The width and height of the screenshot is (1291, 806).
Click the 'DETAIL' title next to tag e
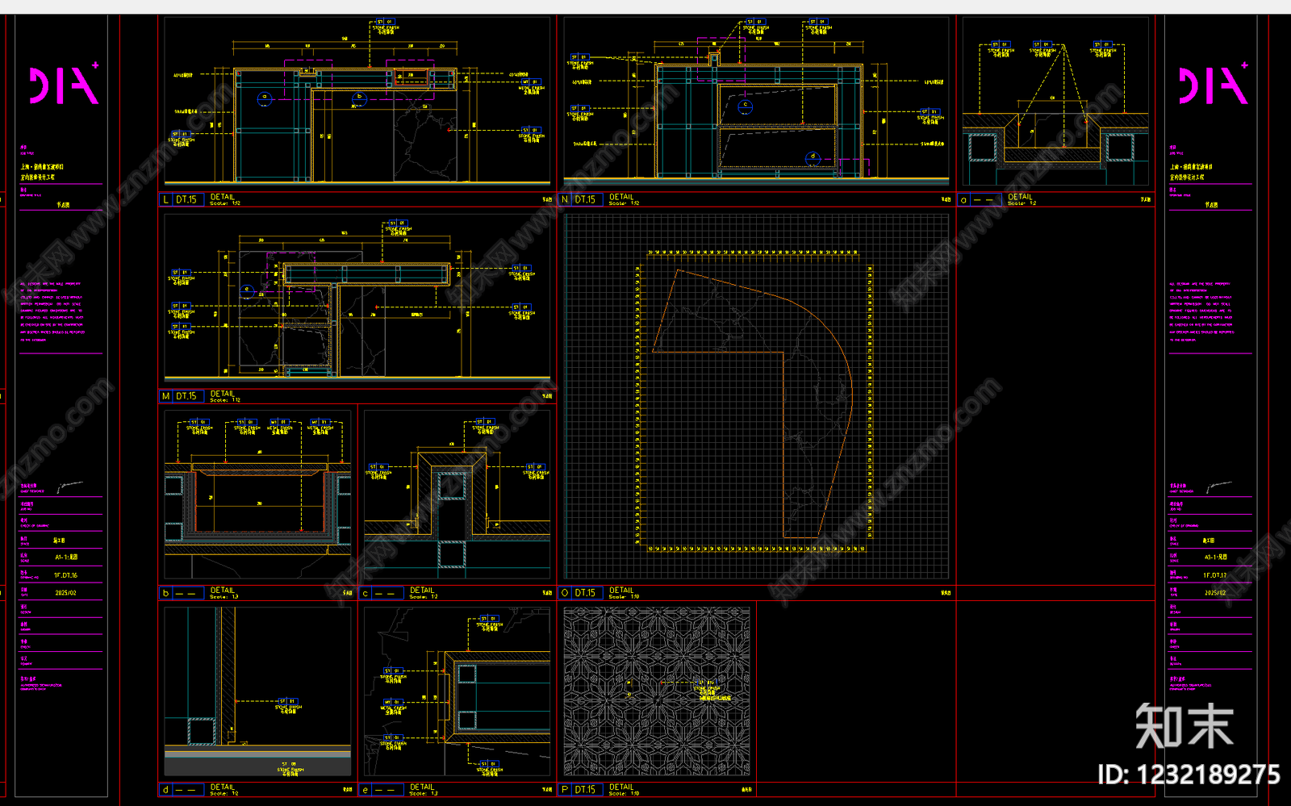(x=422, y=787)
